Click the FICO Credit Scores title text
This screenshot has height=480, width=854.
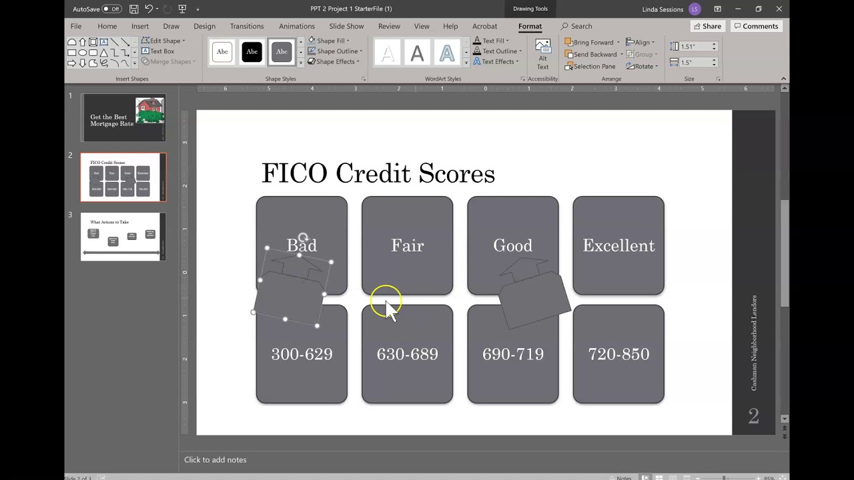coord(378,173)
